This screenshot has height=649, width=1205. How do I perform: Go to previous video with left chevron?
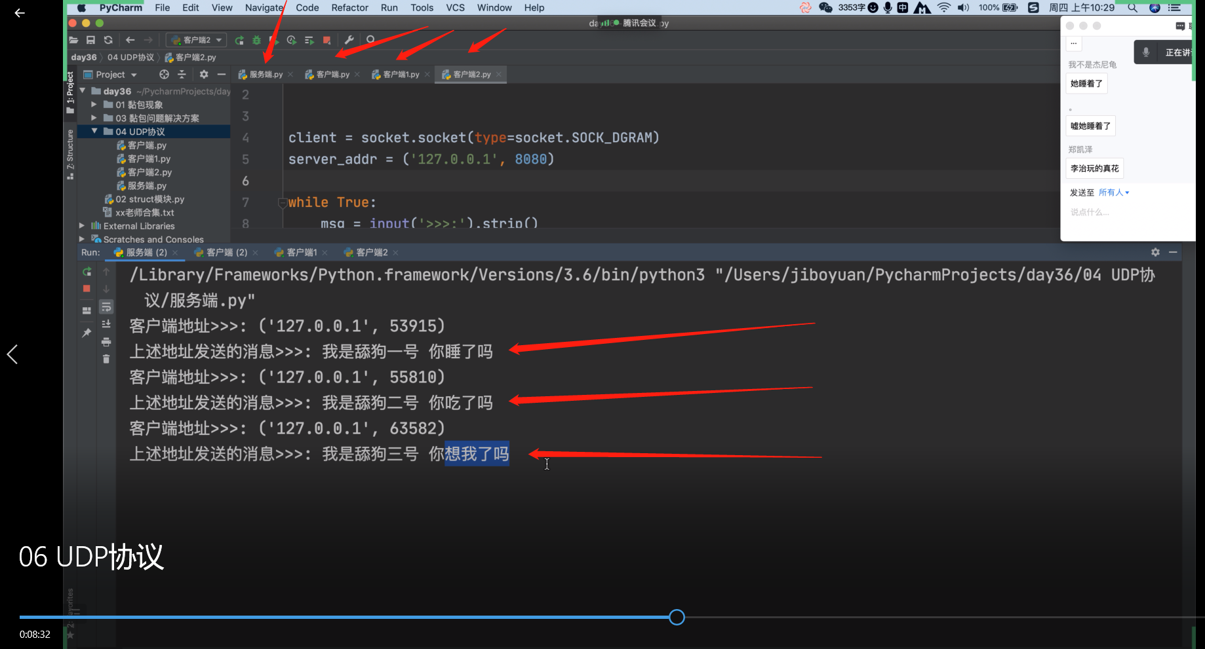pyautogui.click(x=12, y=354)
